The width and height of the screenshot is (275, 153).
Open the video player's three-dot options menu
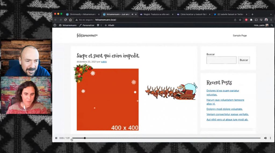(270, 138)
